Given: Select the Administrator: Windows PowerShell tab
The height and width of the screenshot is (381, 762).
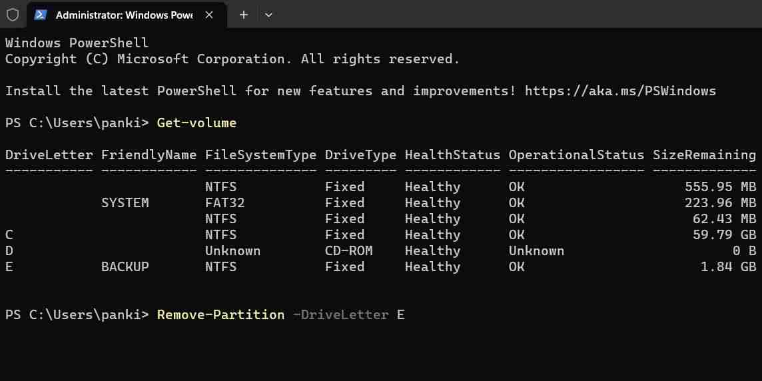Looking at the screenshot, I should [x=124, y=15].
